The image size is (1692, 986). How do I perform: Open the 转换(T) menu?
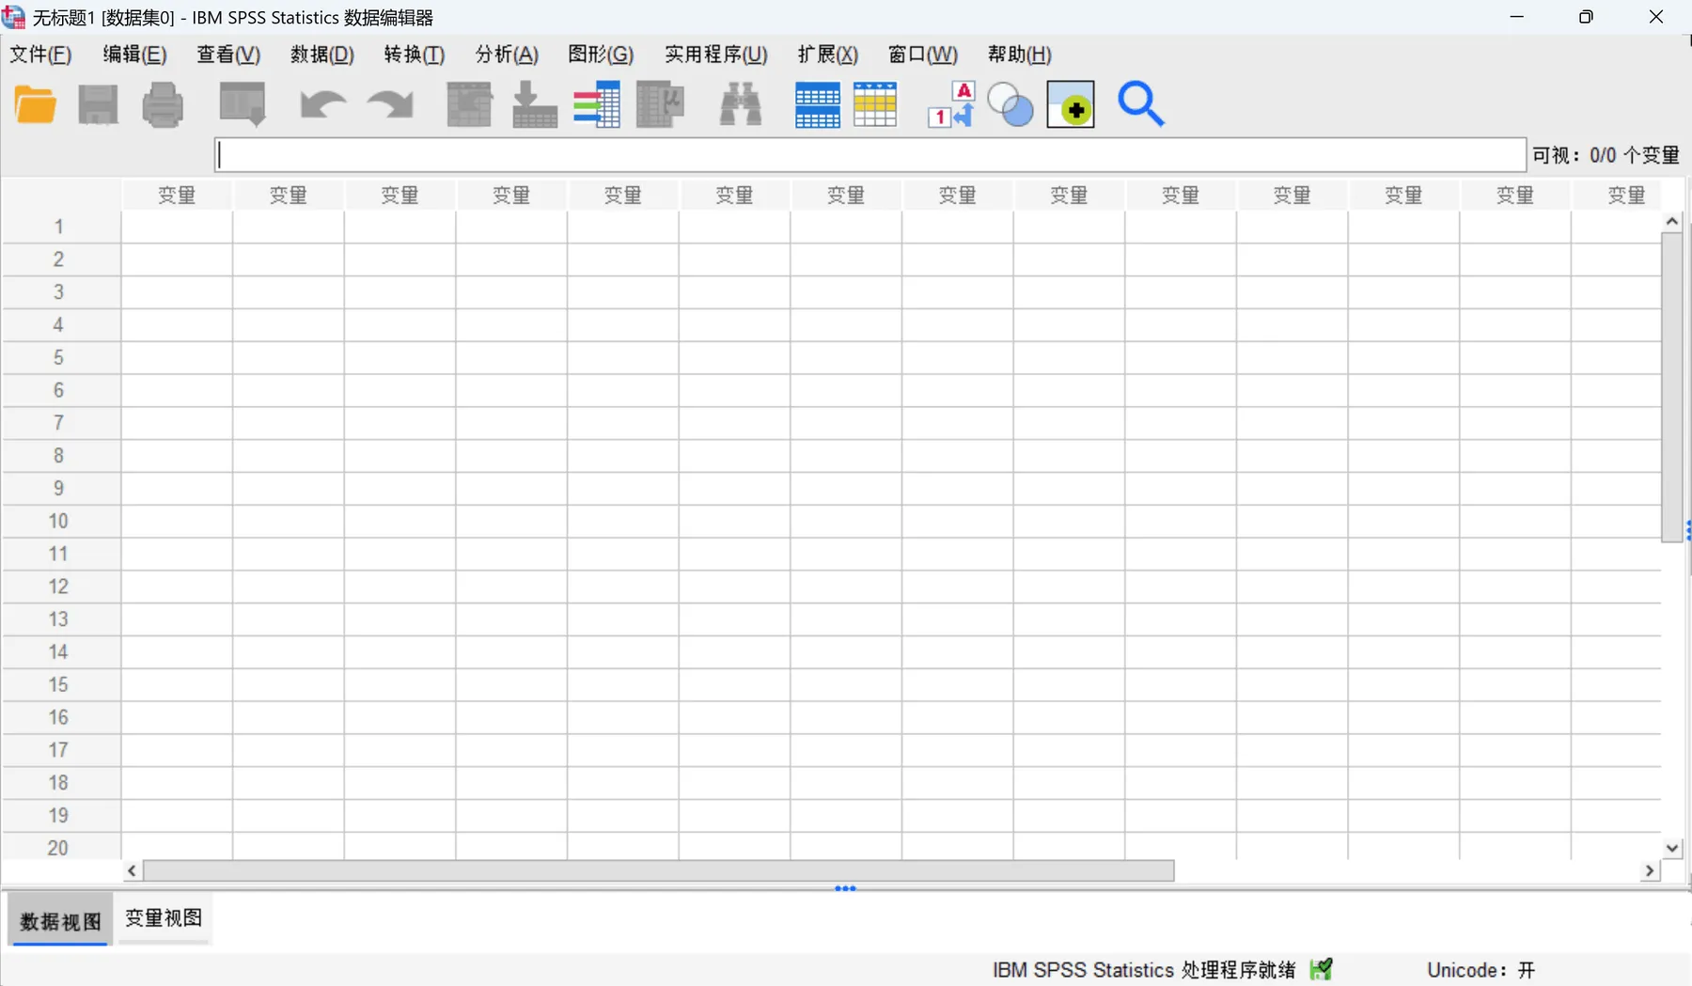coord(414,55)
